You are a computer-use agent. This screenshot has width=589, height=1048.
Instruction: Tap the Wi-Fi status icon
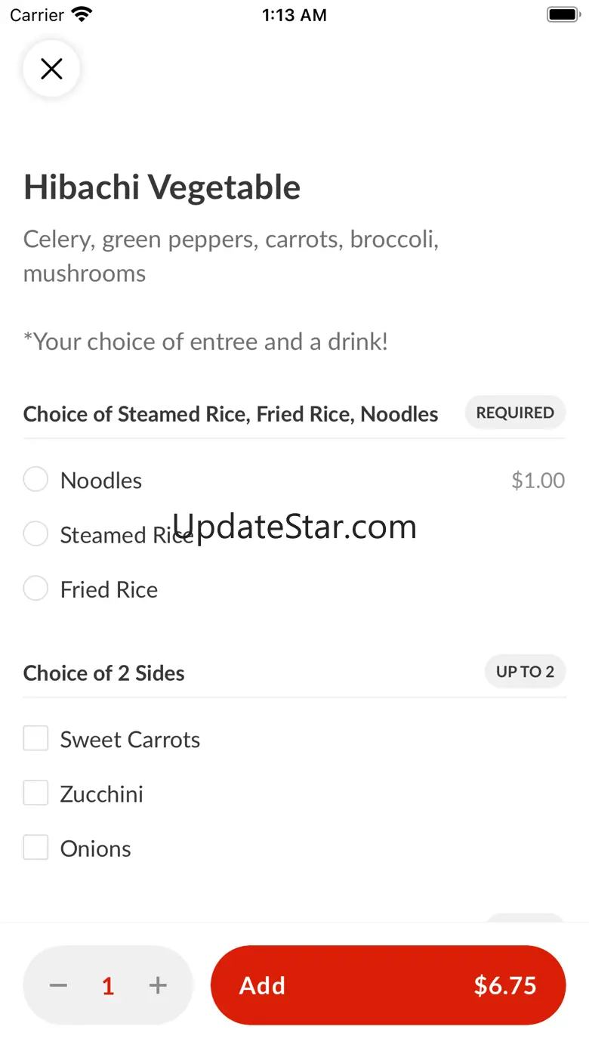click(x=81, y=15)
